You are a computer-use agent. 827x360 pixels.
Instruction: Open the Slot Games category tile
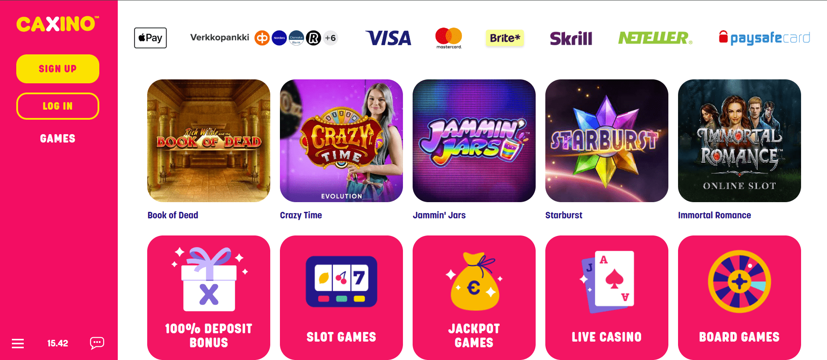click(341, 298)
